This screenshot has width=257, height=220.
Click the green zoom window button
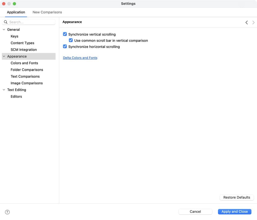pos(14,4)
